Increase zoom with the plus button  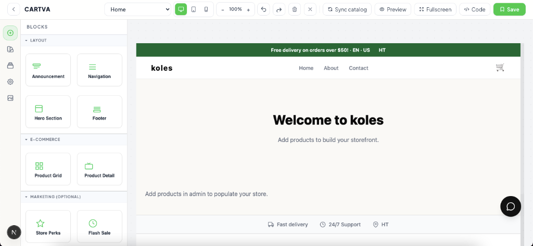click(x=248, y=9)
